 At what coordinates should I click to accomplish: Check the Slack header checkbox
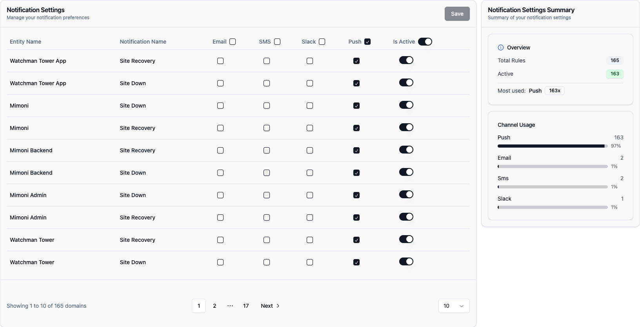pyautogui.click(x=322, y=42)
